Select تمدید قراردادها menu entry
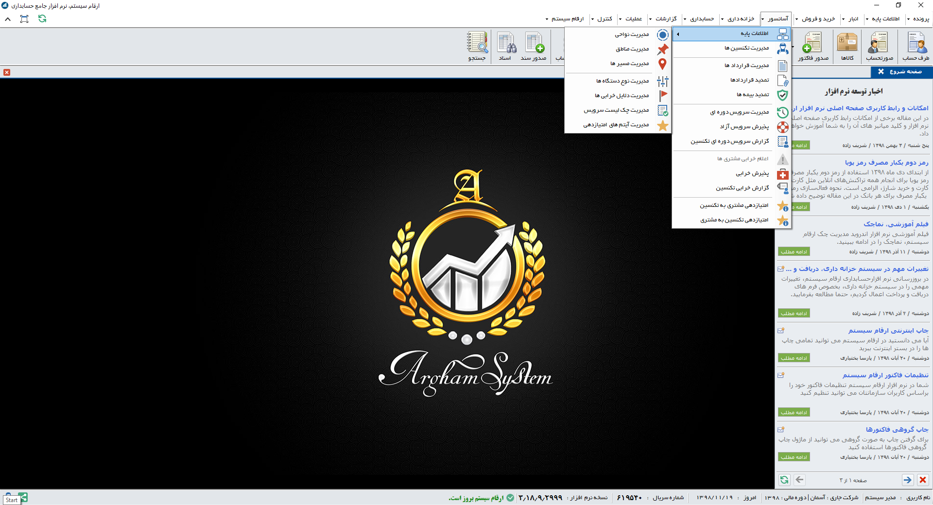Viewport: 933px width, 505px height. 731,80
